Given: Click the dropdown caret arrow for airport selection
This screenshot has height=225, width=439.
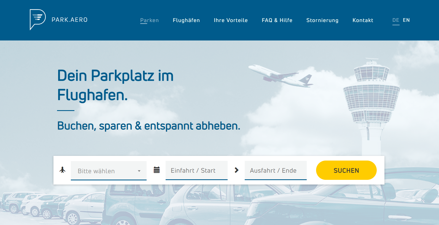Looking at the screenshot, I should click(x=139, y=171).
